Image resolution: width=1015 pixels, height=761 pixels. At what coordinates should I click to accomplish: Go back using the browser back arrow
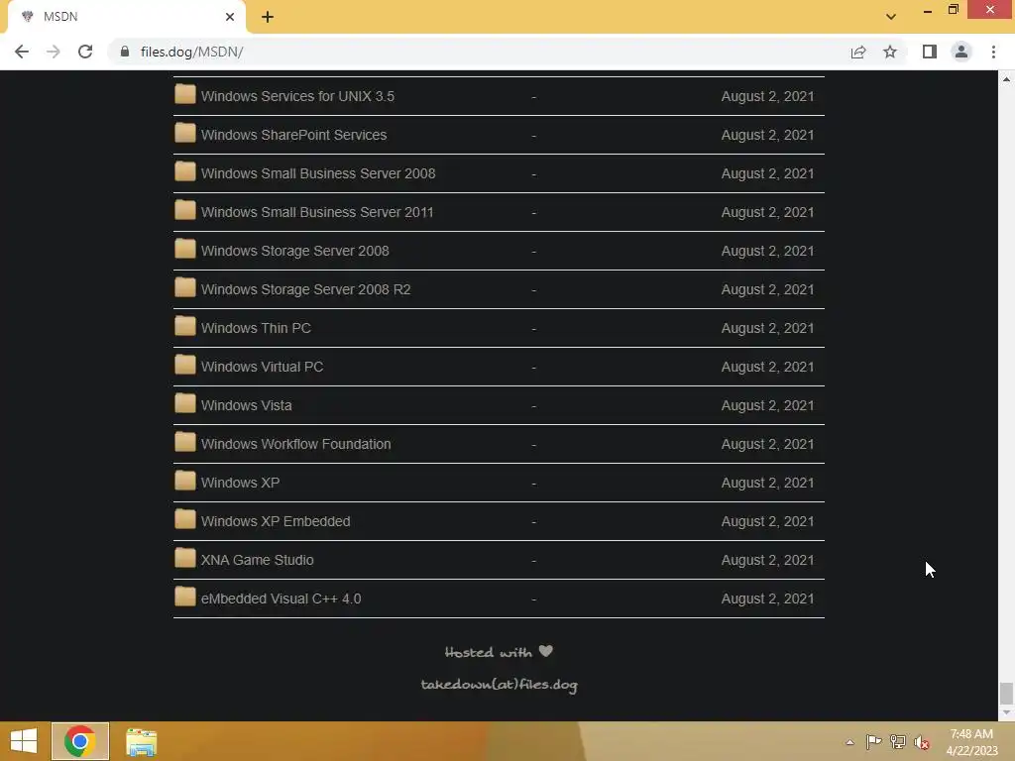click(x=22, y=52)
